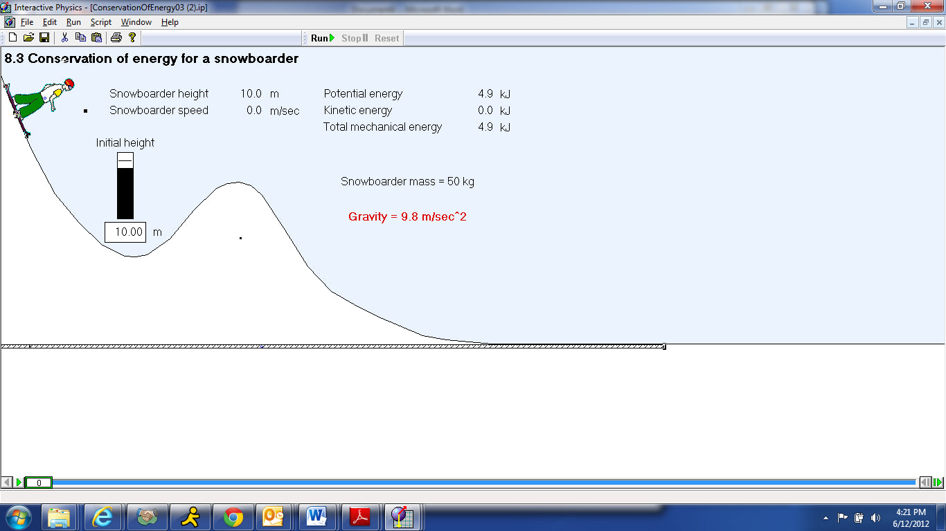The image size is (946, 531).
Task: Open the Window menu
Action: 136,22
